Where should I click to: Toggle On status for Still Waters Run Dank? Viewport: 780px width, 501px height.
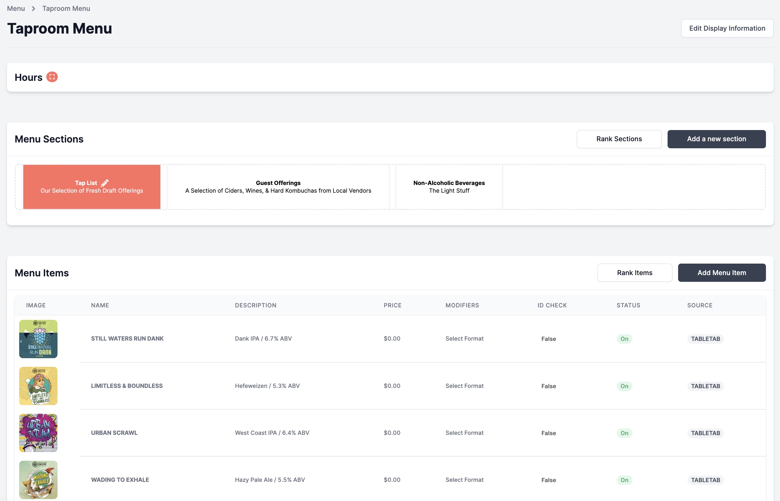[x=624, y=339]
